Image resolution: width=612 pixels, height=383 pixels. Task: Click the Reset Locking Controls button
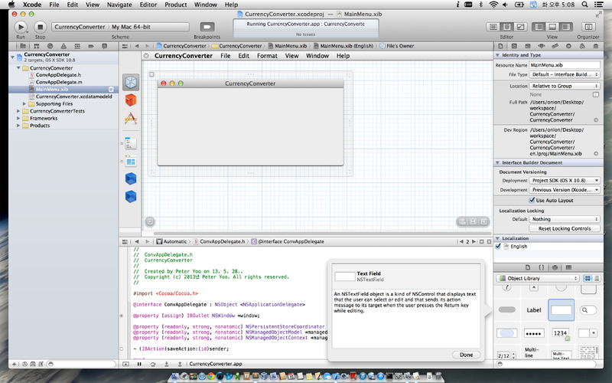point(565,228)
